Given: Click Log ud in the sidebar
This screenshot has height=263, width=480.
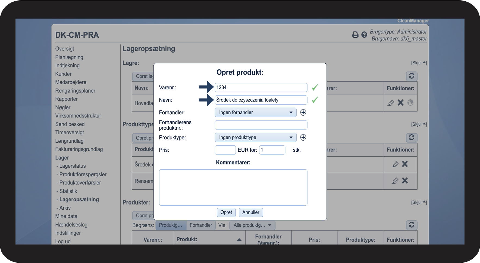Looking at the screenshot, I should tap(63, 241).
